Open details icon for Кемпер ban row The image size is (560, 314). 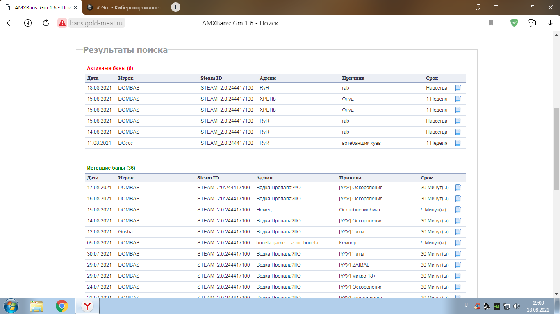pos(458,243)
